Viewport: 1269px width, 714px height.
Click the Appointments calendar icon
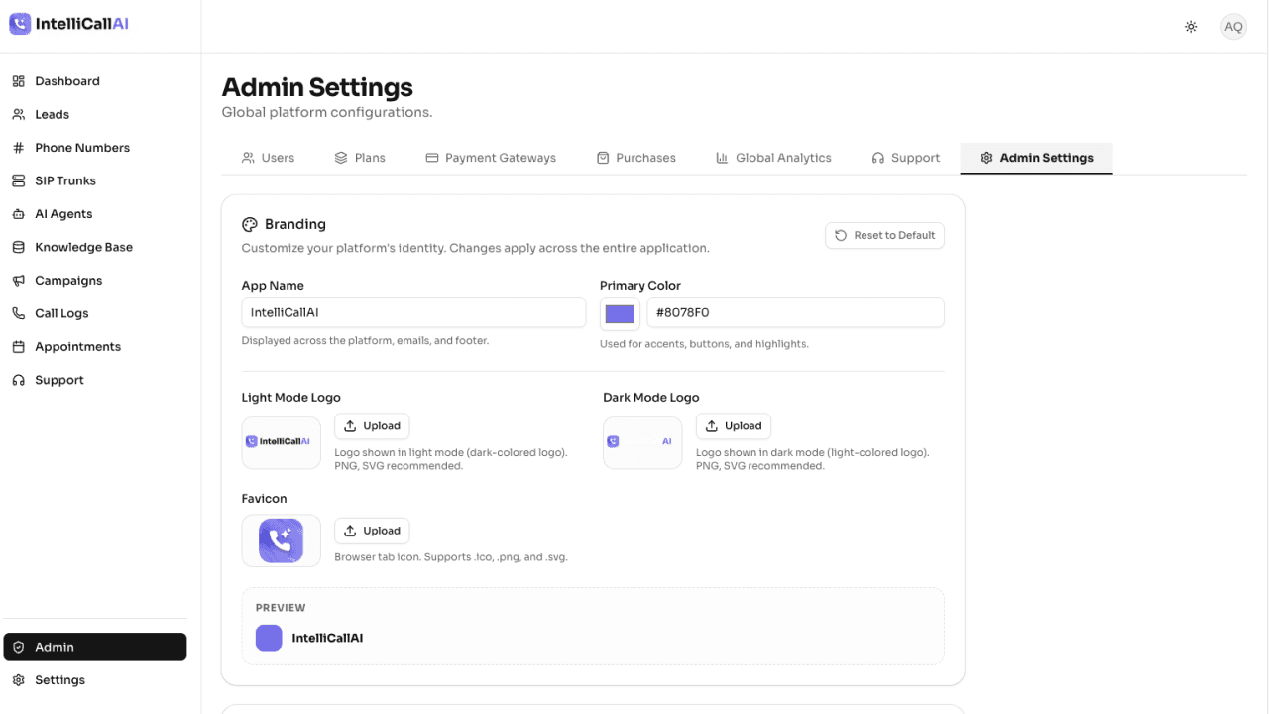pos(18,347)
